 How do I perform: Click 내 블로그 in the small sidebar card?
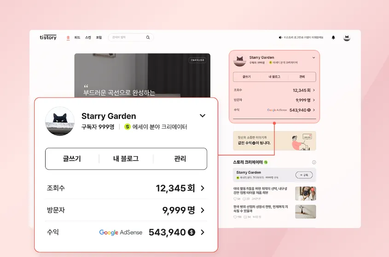[274, 77]
